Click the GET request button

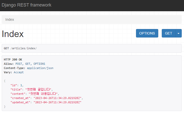point(168,33)
